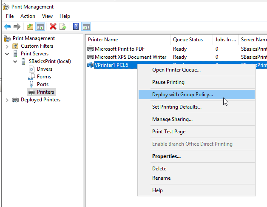This screenshot has width=267, height=207.
Task: Click the Deployed Printers icon
Action: [15, 100]
